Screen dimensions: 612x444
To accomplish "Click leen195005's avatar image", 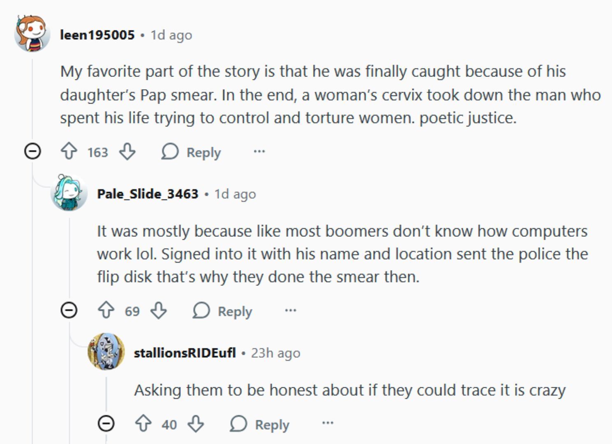I will [x=32, y=34].
